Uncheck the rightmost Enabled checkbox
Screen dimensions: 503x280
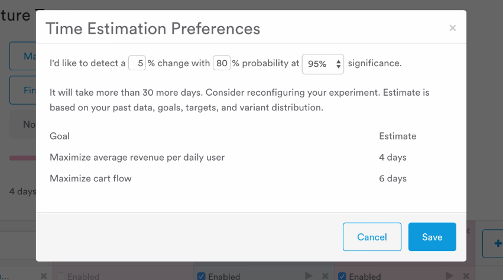[342, 276]
